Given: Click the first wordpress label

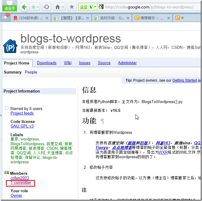Looking at the screenshot, I should coord(30,139).
